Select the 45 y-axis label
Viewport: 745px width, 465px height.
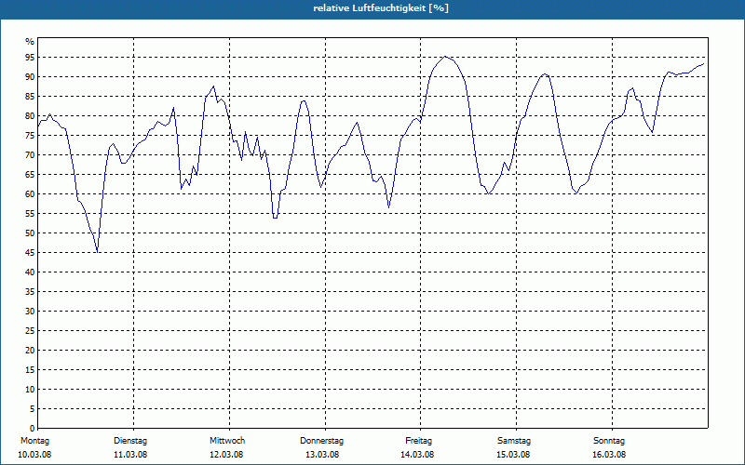click(x=30, y=252)
